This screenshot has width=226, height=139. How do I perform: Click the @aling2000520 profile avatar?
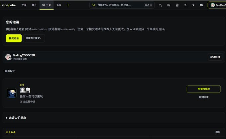click(x=8, y=57)
